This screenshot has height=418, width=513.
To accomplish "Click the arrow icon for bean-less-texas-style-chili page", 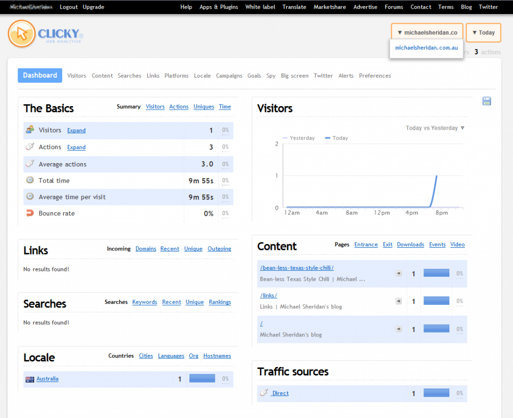I will point(398,273).
